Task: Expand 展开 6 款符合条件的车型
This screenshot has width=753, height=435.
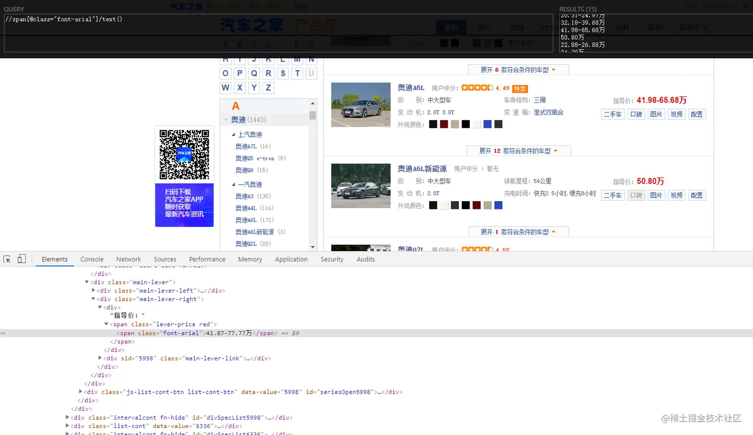Action: (x=518, y=70)
